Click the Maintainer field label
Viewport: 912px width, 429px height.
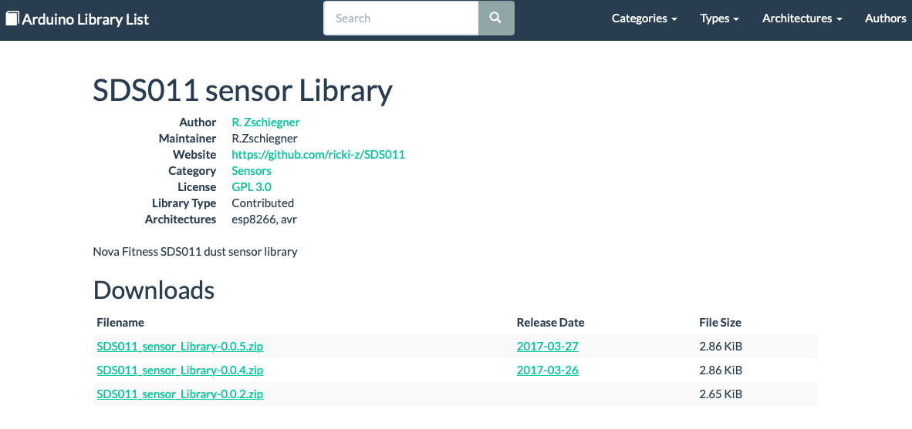point(187,138)
